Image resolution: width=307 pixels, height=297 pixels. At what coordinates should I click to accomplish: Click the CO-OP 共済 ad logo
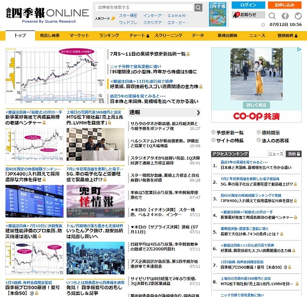tap(256, 116)
